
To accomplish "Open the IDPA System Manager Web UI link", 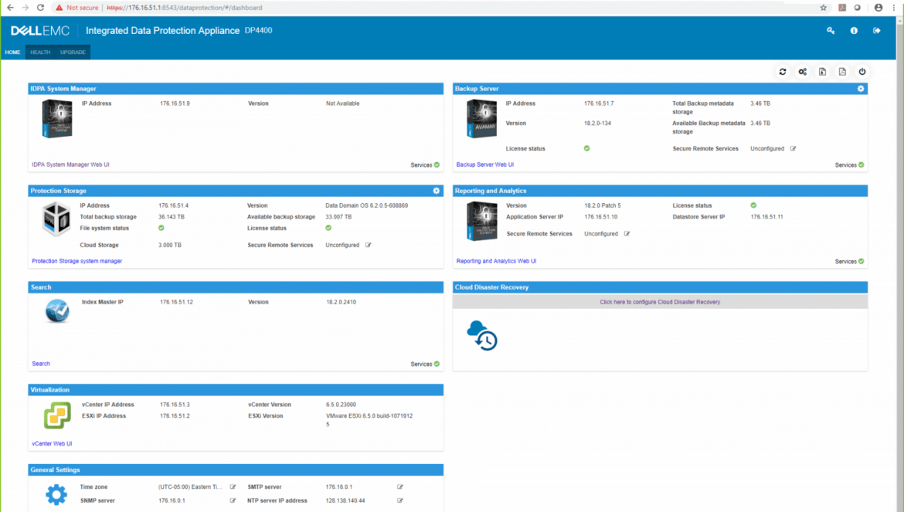I will (70, 164).
